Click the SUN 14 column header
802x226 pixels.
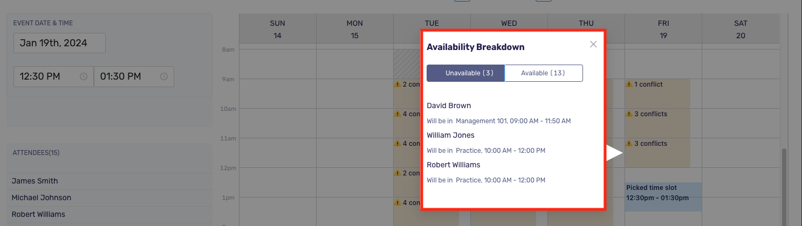(x=277, y=29)
